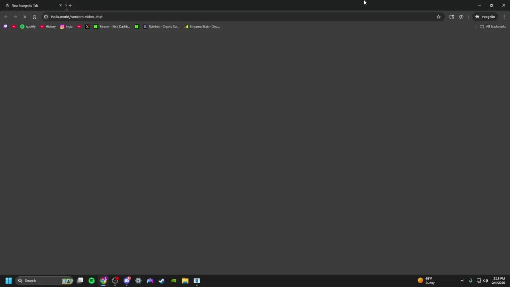The image size is (510, 287).
Task: Open Steam from the taskbar
Action: (161, 281)
